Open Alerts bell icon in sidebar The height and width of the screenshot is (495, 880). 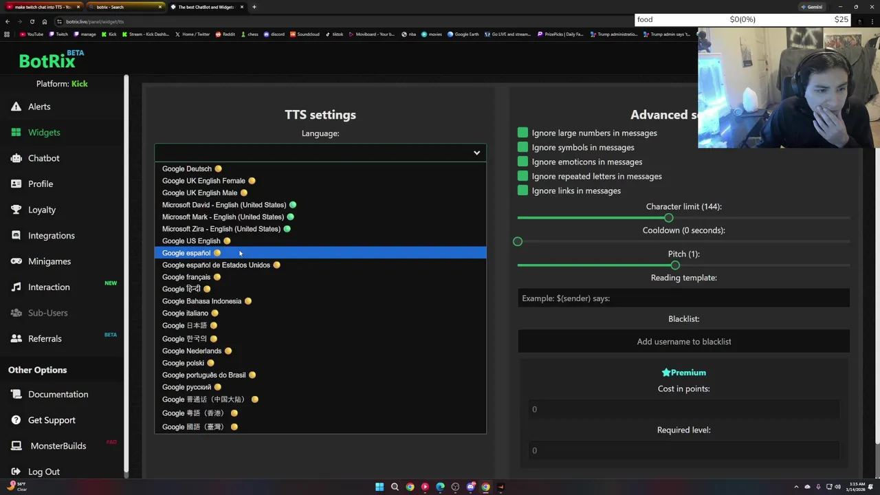click(16, 107)
